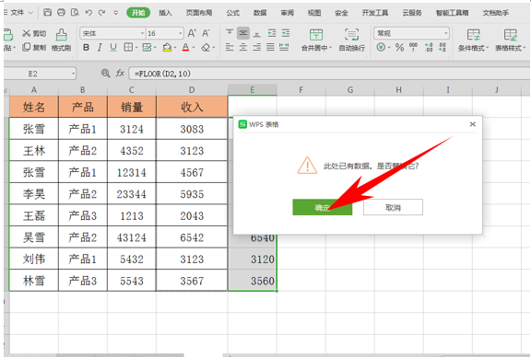Apply red font color A
Screen dimensions: 531x357
[185, 47]
